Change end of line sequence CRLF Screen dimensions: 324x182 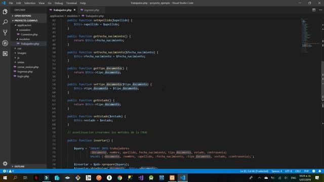coord(298,171)
